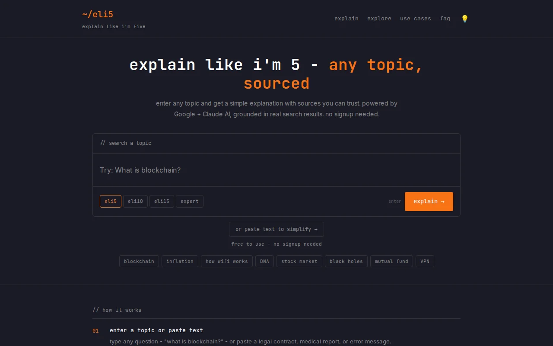Image resolution: width=553 pixels, height=346 pixels.
Task: Pick the DNA topic chip
Action: (x=264, y=261)
